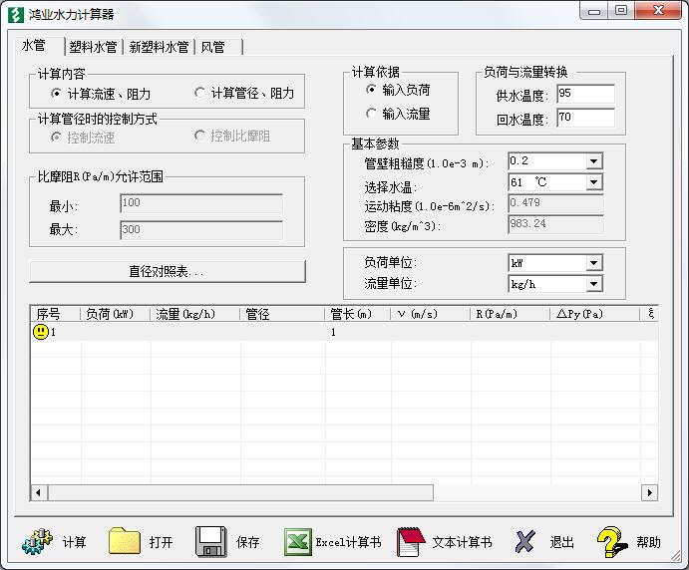Click the 保存 button label
689x570 pixels.
click(x=248, y=542)
